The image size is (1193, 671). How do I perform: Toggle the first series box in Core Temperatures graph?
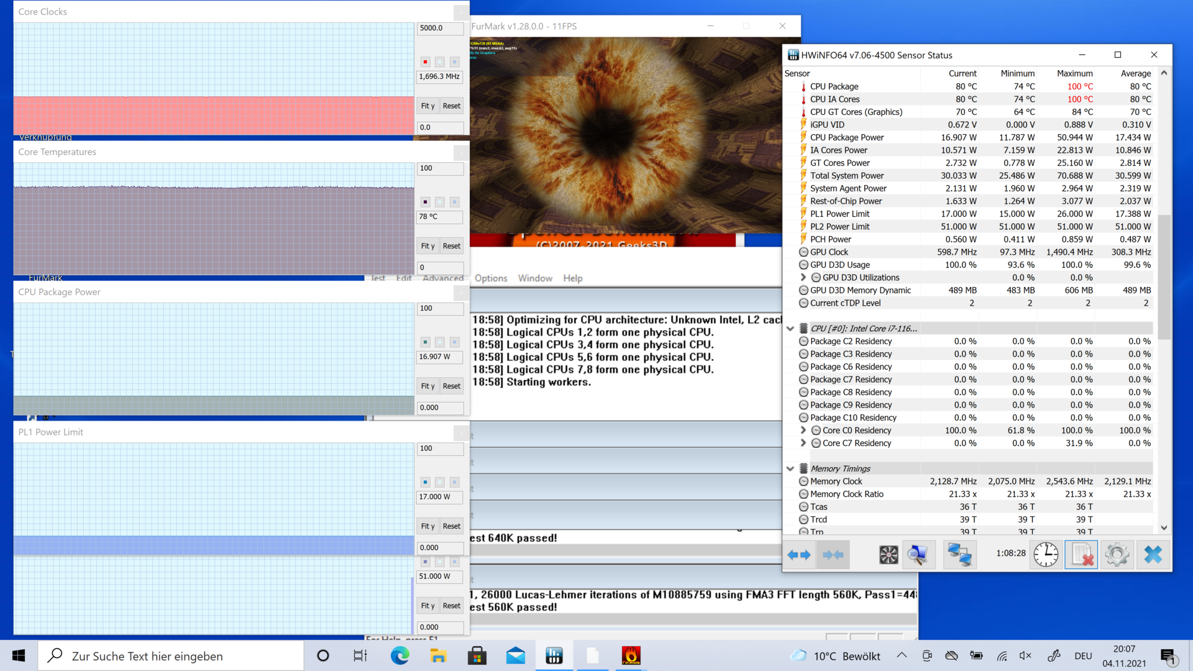(x=425, y=202)
